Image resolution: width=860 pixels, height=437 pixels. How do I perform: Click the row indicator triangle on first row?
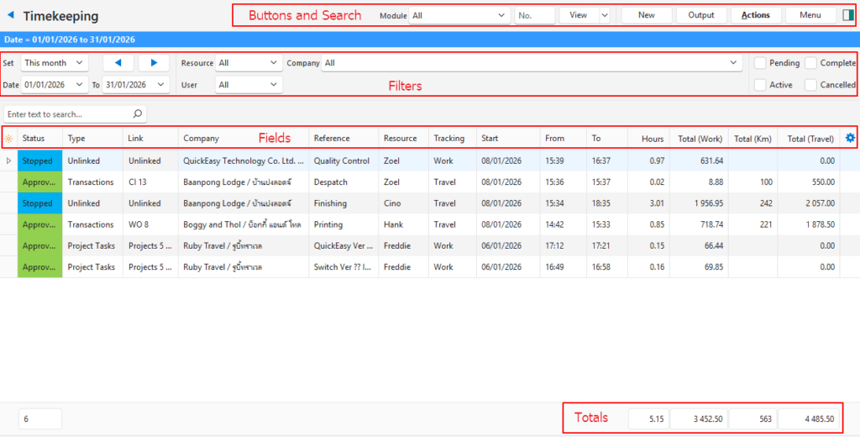[x=8, y=161]
